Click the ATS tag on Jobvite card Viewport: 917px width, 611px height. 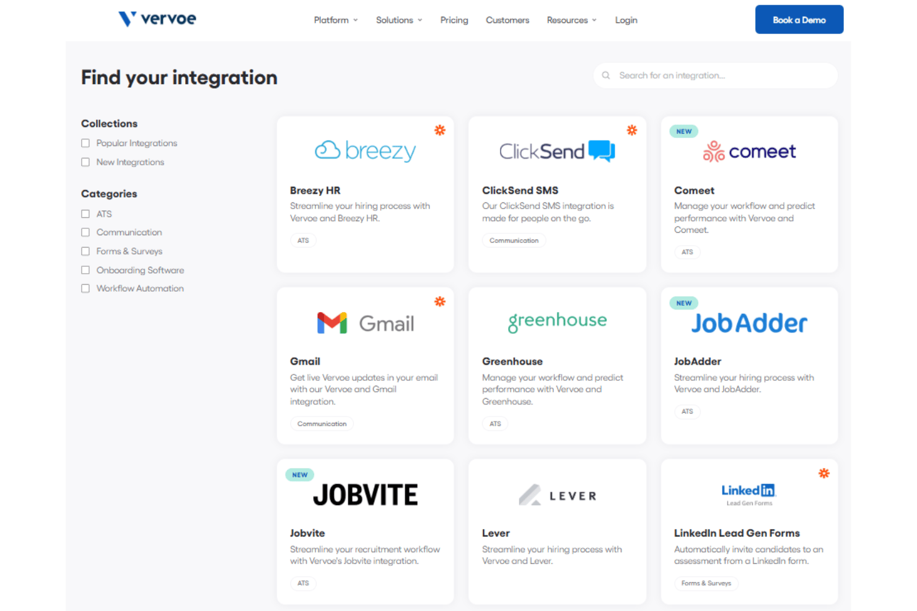[303, 583]
